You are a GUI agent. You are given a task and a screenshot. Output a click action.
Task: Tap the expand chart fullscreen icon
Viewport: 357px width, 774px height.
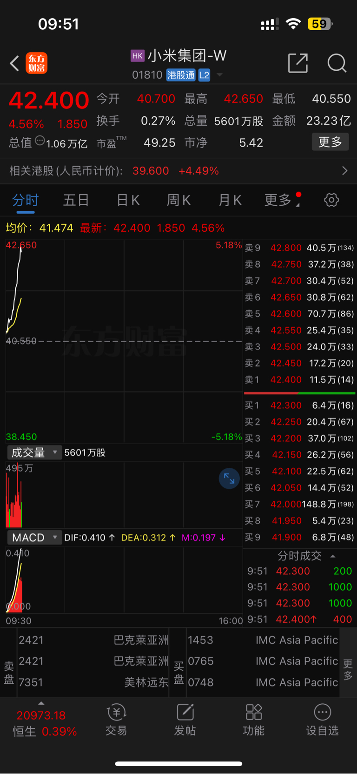(x=229, y=478)
